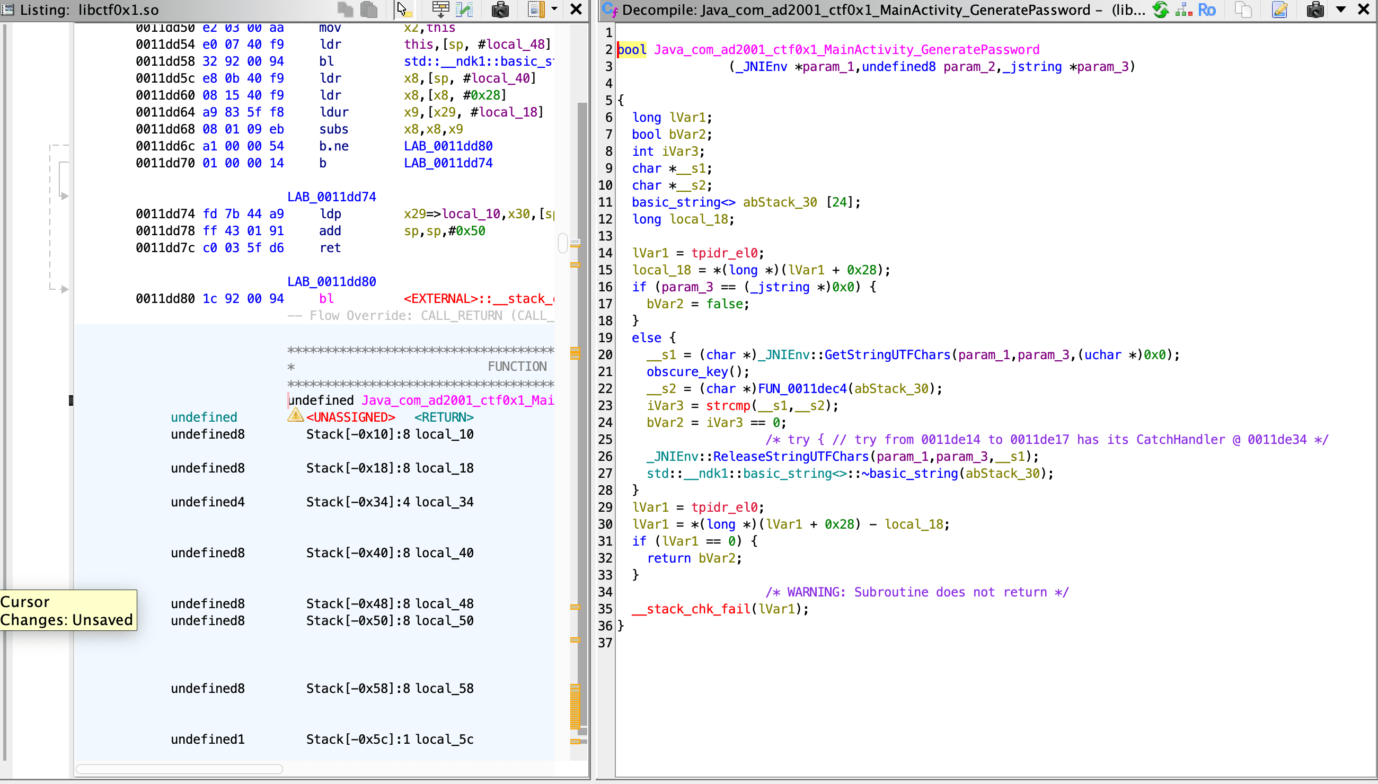The width and height of the screenshot is (1378, 784).
Task: Click the subs mnemonic
Action: coord(333,129)
